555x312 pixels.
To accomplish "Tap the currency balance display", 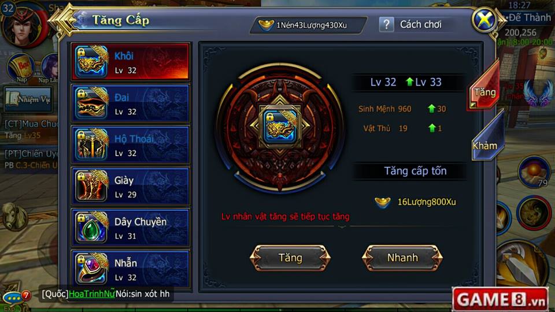I will coord(308,25).
